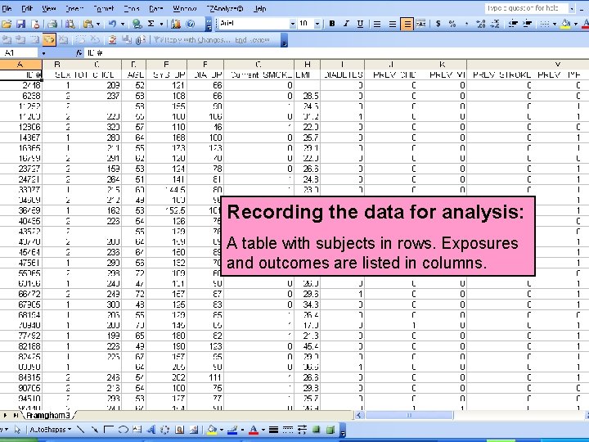The height and width of the screenshot is (442, 589).
Task: Apply red Font Color in drawing toolbar
Action: tap(254, 429)
